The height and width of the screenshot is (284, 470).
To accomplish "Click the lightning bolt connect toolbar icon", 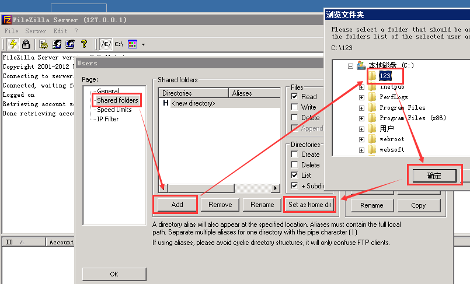I will coord(12,44).
